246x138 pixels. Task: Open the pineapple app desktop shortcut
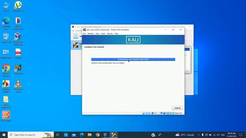pyautogui.click(x=18, y=69)
